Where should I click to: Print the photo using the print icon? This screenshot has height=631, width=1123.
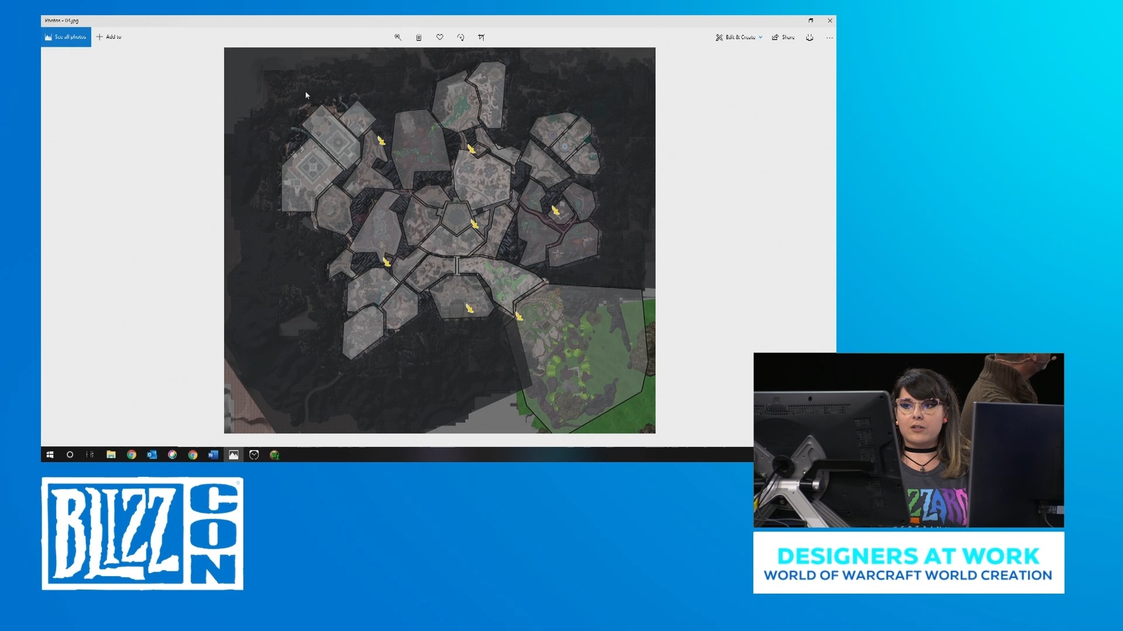pos(809,37)
